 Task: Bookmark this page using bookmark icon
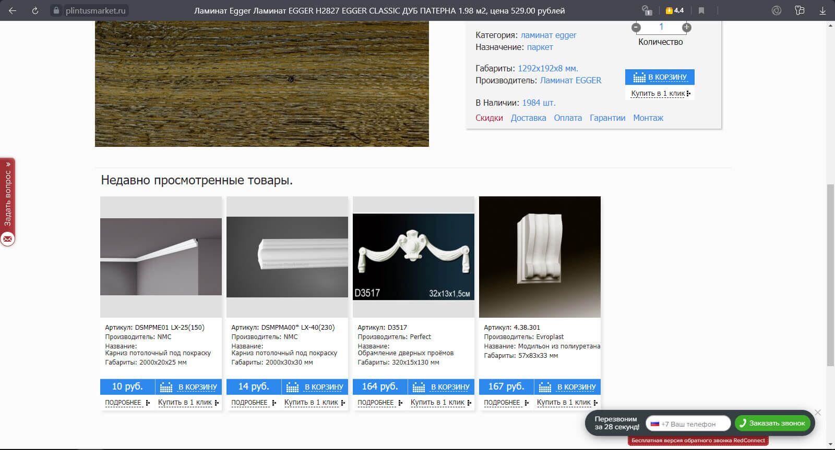click(x=701, y=10)
